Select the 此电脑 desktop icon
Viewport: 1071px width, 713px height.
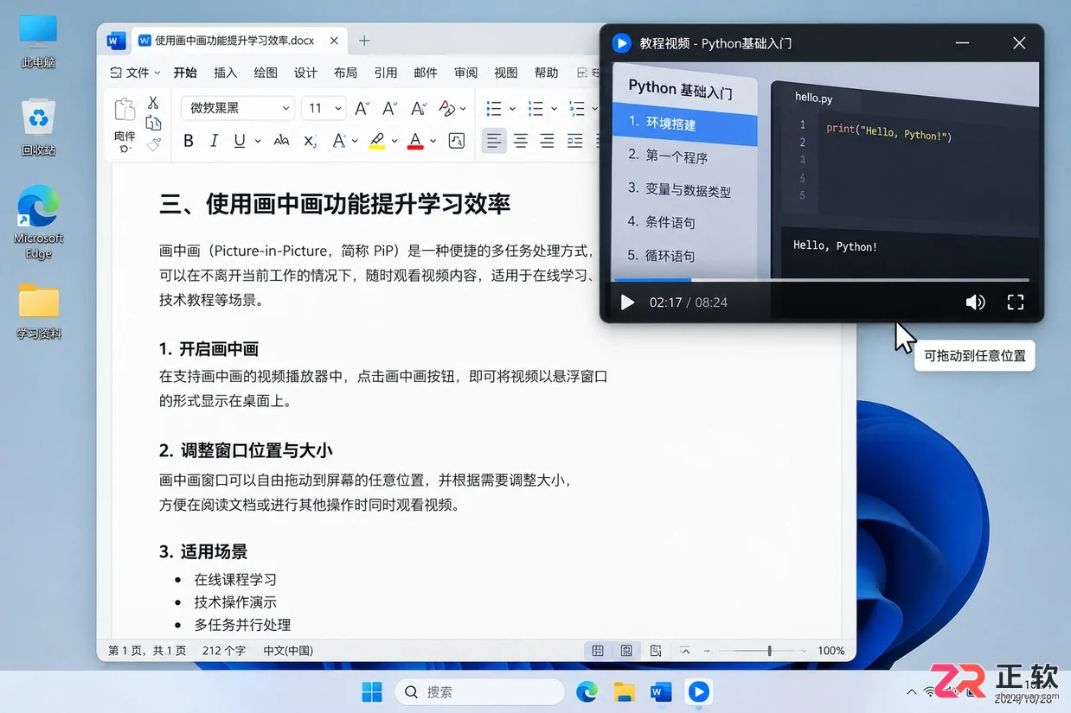click(39, 41)
